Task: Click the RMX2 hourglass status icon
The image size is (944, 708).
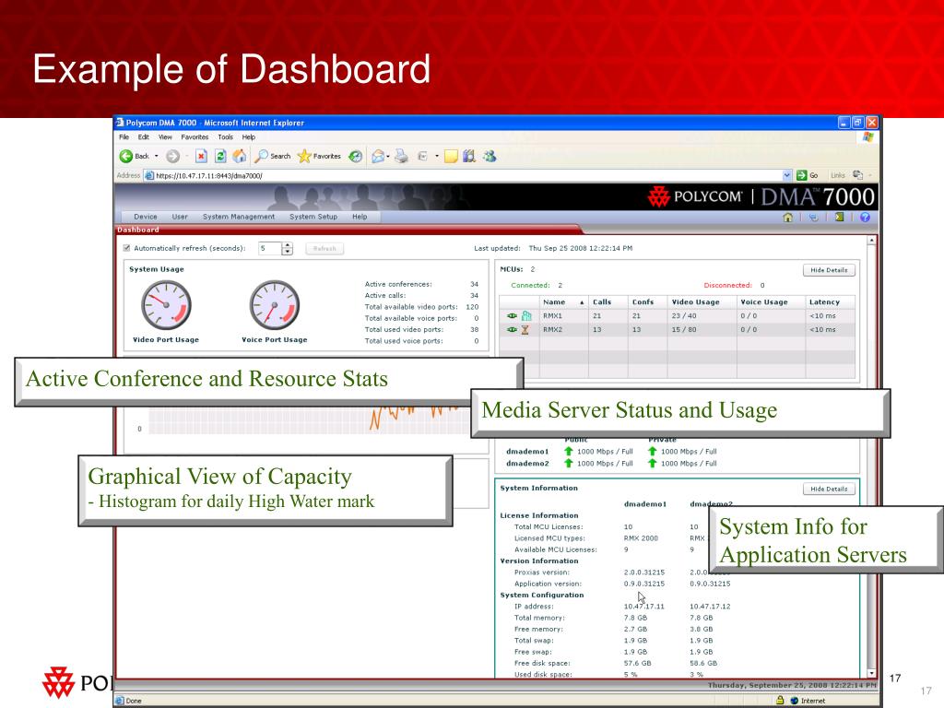Action: pyautogui.click(x=525, y=329)
